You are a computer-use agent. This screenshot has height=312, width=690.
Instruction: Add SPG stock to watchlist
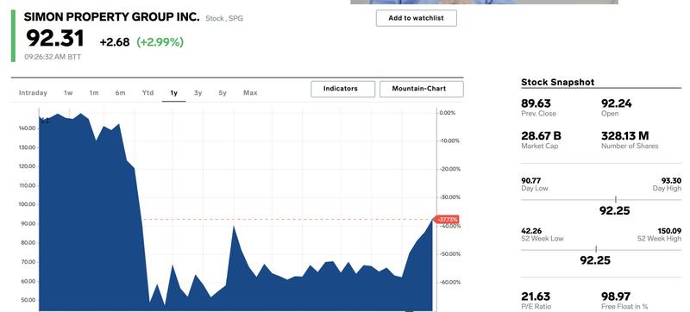417,18
